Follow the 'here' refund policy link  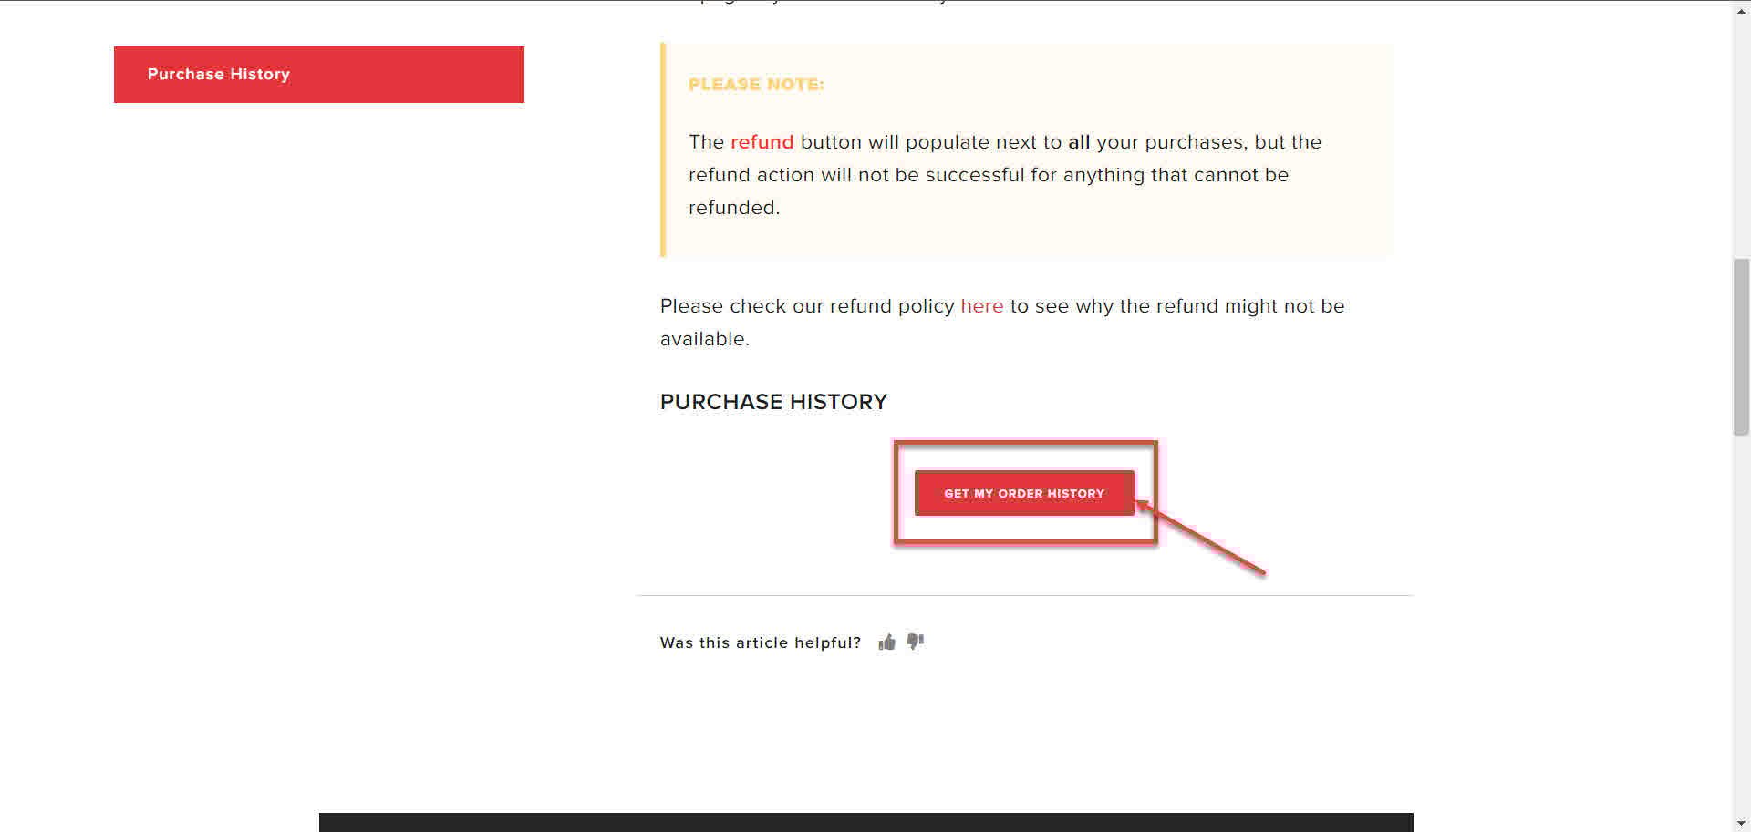coord(981,306)
